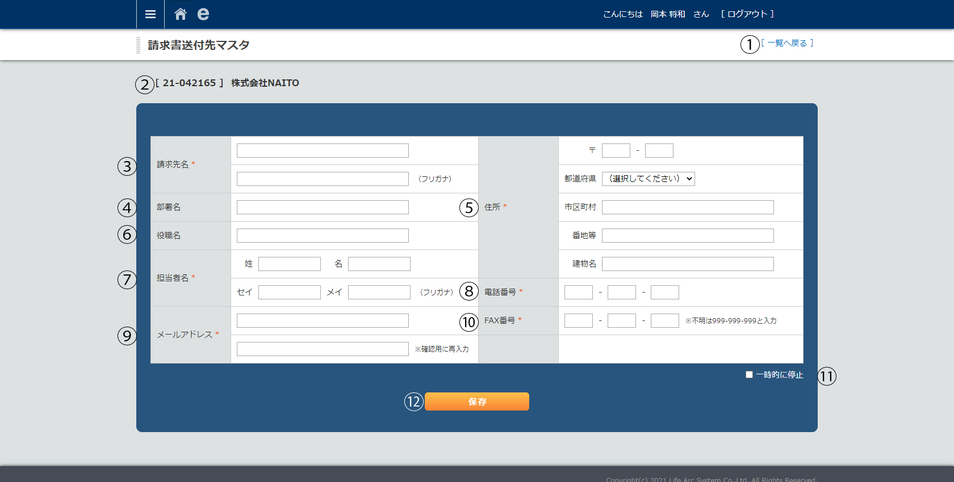Click into the 役職名 field
Screen dimensions: 954x482
coord(323,235)
